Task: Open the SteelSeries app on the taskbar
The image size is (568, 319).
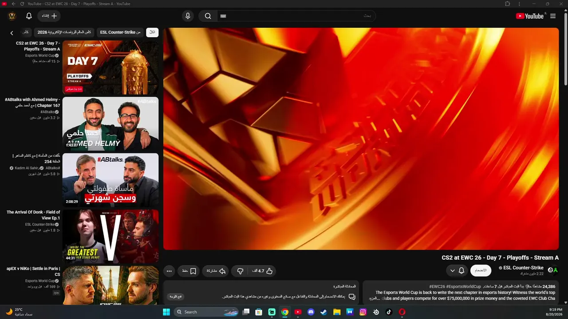Action: tap(376, 312)
